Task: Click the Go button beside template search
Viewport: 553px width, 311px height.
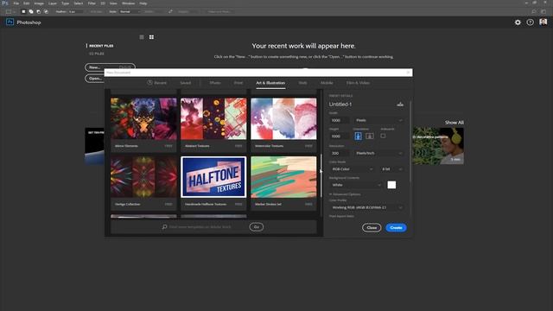Action: coord(257,226)
